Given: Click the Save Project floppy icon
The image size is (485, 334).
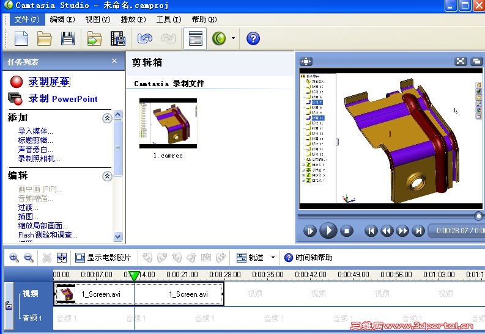Looking at the screenshot, I should (68, 38).
